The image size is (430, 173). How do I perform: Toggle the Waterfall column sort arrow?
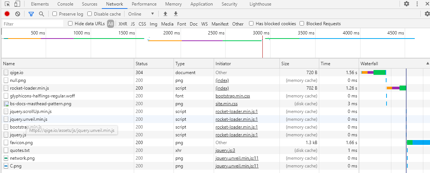[x=427, y=63]
